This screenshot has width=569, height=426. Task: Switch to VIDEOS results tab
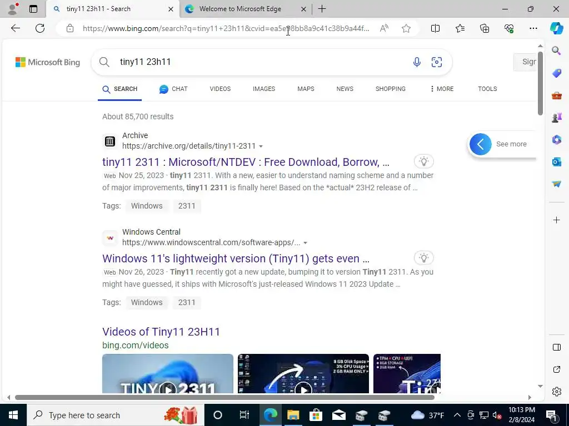(x=220, y=89)
